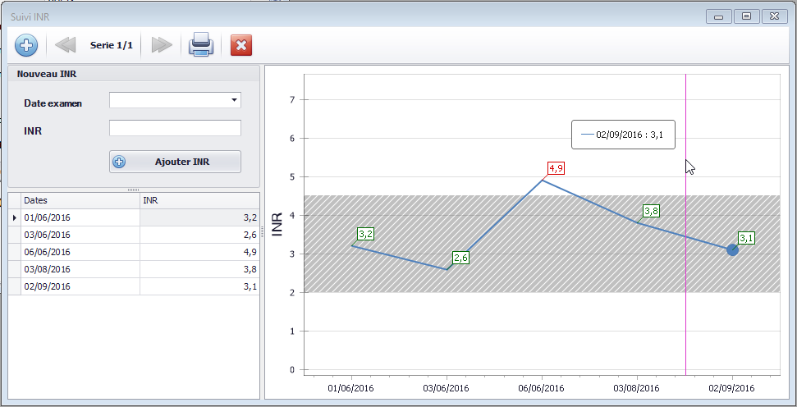The width and height of the screenshot is (797, 407).
Task: Click the blue plus add-series icon
Action: [x=26, y=45]
